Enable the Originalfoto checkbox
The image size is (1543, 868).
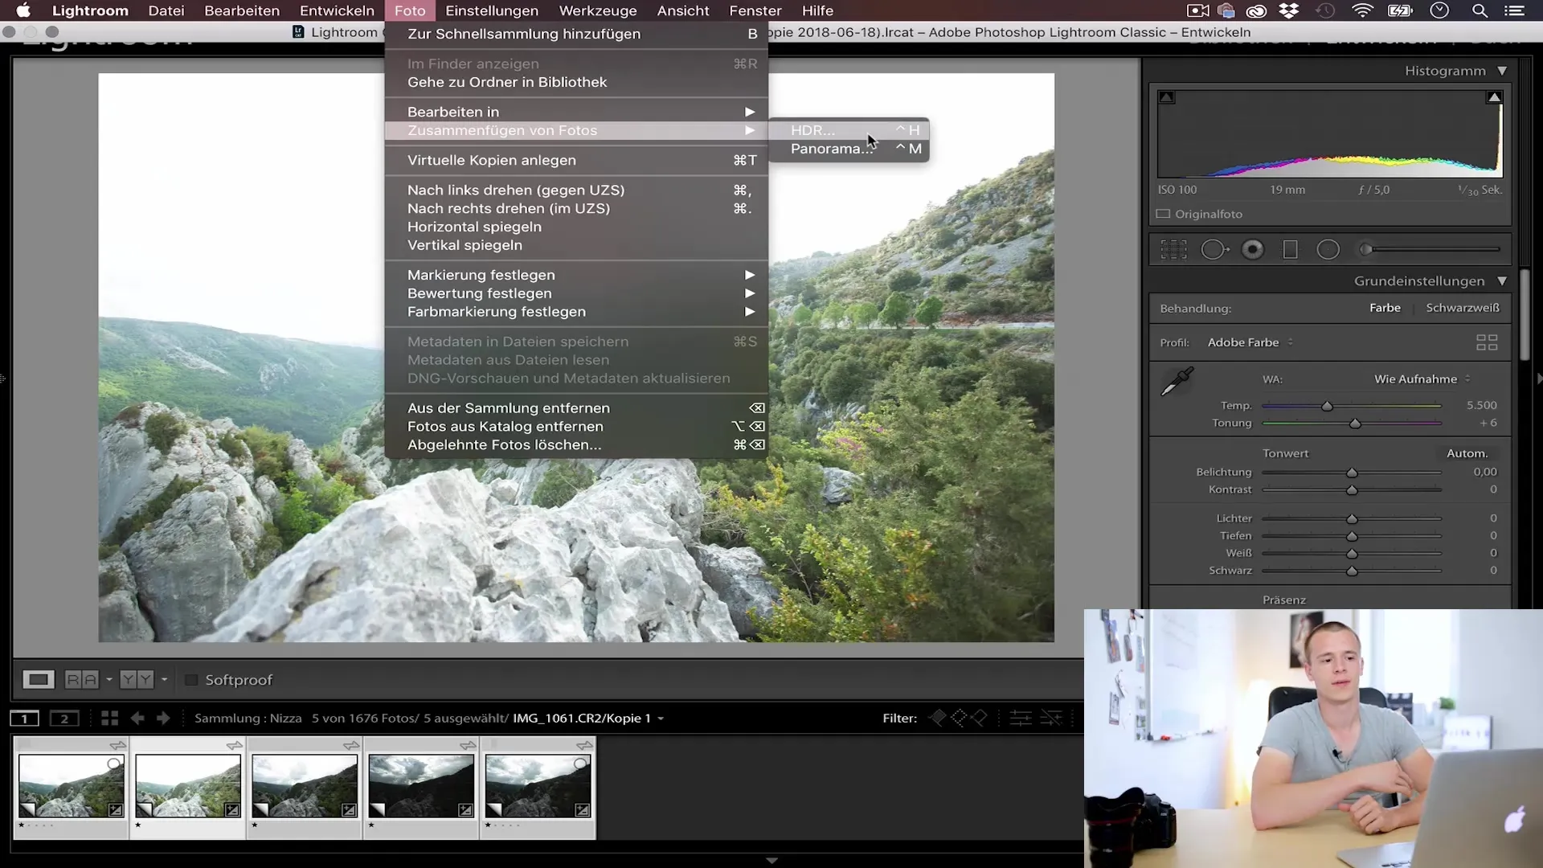[x=1163, y=214]
